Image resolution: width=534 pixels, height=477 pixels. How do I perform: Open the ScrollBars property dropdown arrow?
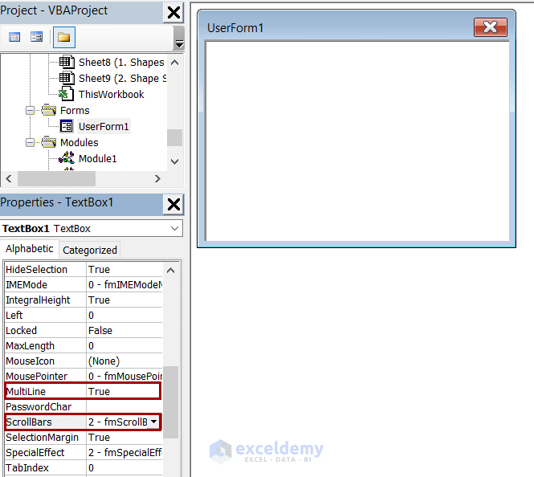click(154, 422)
